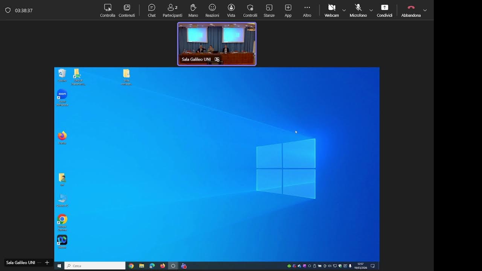482x271 pixels.
Task: Open the Controlli host controls
Action: pos(250,11)
